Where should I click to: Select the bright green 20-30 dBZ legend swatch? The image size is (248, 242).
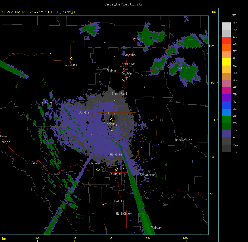click(x=226, y=120)
